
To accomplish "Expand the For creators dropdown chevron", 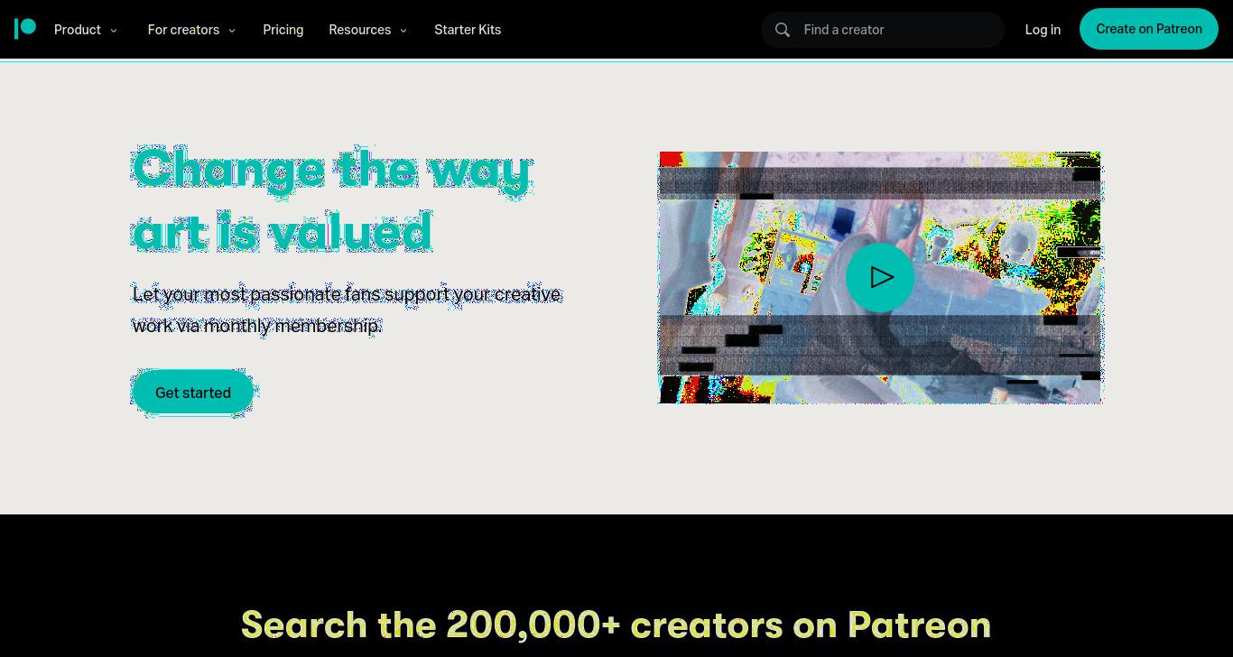I will 232,31.
